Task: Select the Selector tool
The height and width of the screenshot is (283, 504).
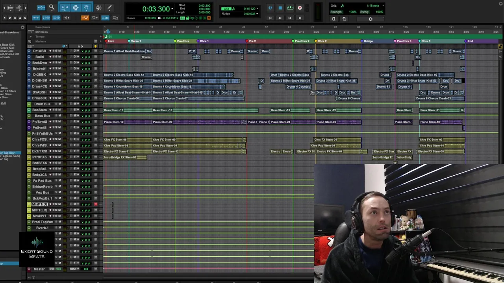Action: 76,7
